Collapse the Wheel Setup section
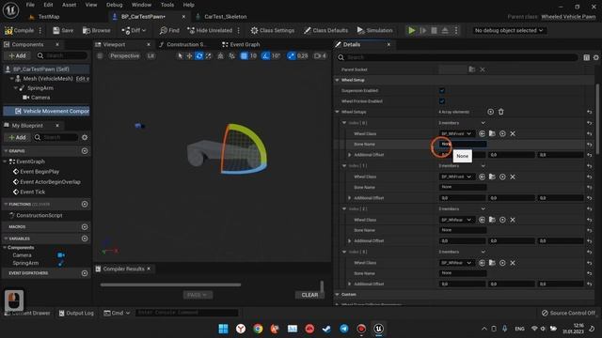 click(x=338, y=80)
